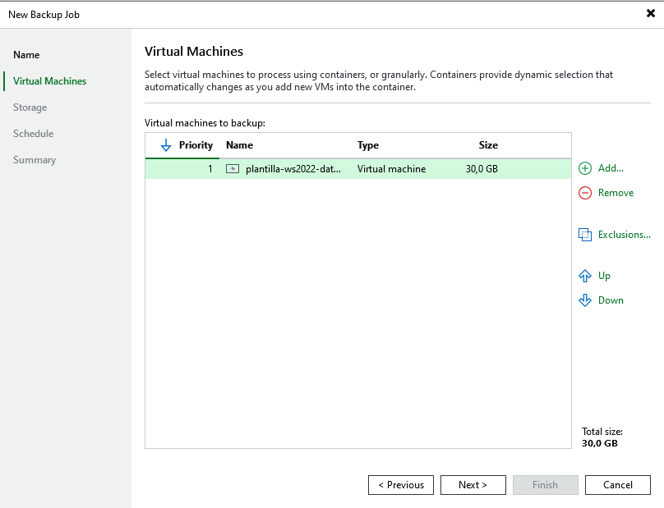Open the Summary wizard step
The image size is (664, 508).
pyautogui.click(x=35, y=160)
